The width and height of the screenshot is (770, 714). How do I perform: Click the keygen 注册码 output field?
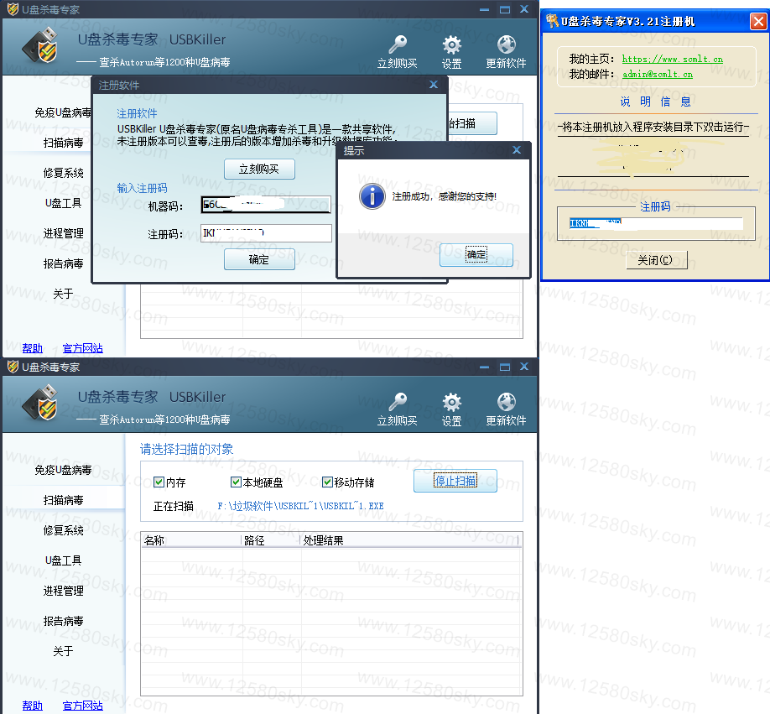tap(656, 223)
